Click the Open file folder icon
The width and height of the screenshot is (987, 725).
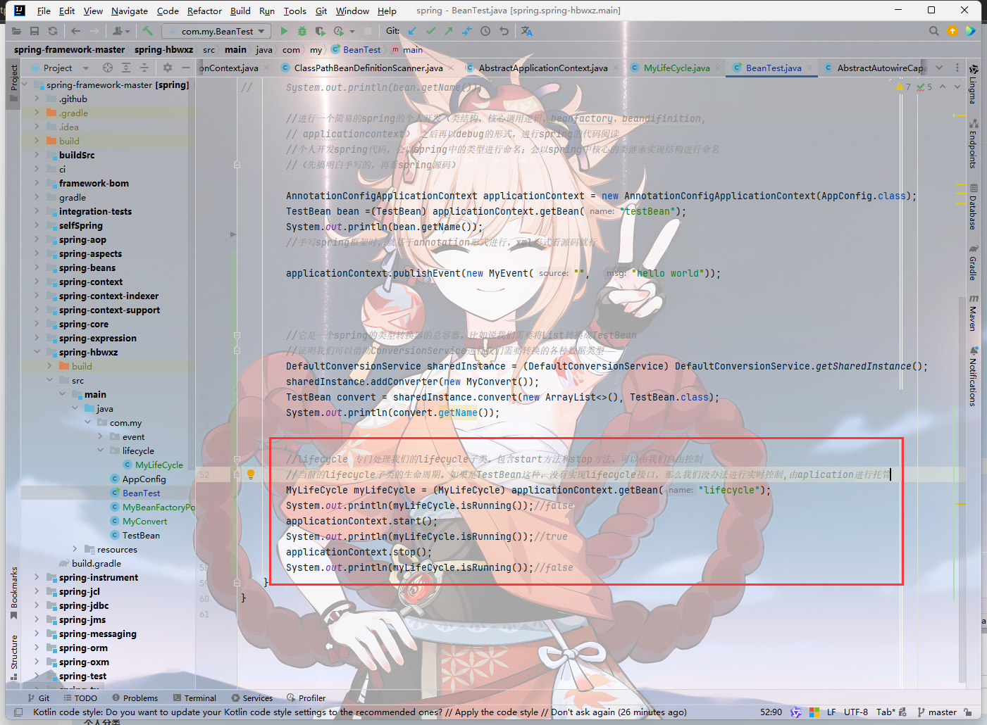pos(16,31)
